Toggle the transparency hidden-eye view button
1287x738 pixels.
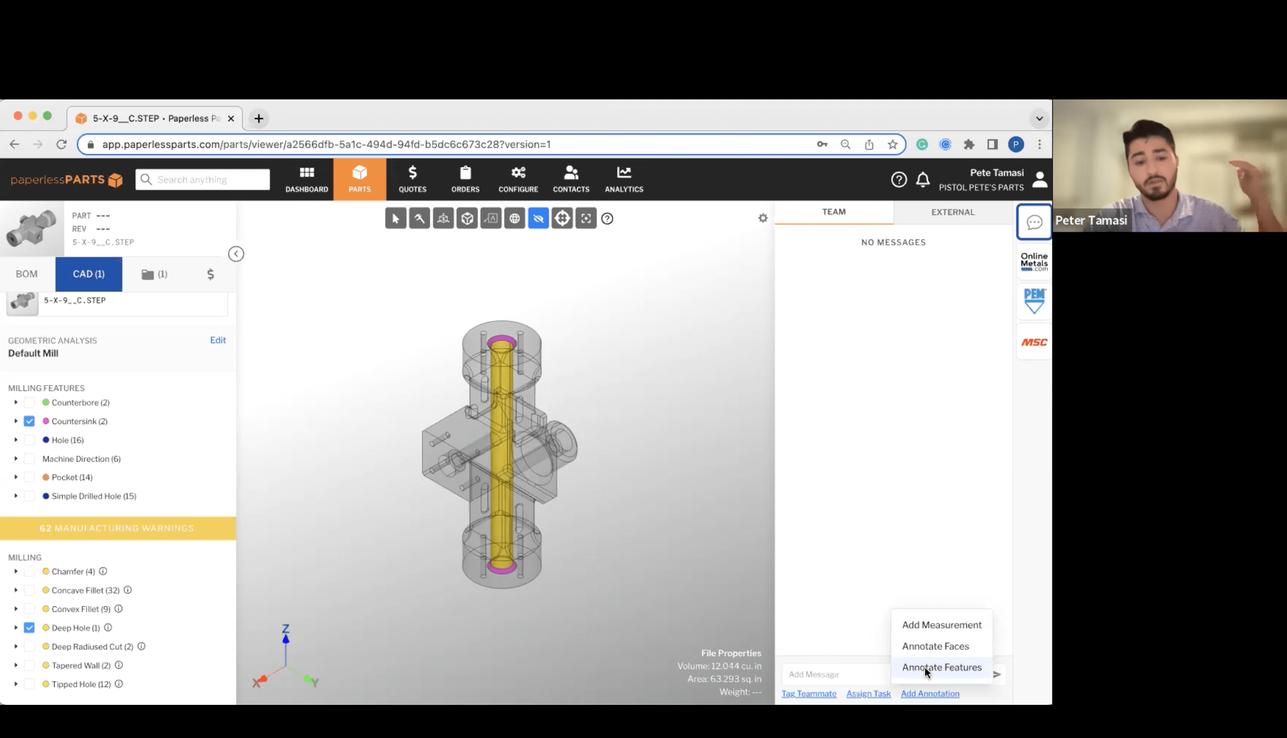[539, 219]
